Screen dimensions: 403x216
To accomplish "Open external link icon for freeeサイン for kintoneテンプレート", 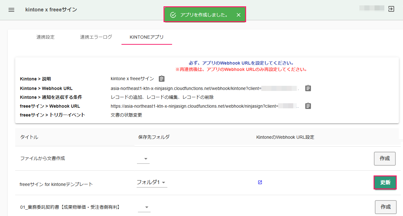I will (260, 182).
